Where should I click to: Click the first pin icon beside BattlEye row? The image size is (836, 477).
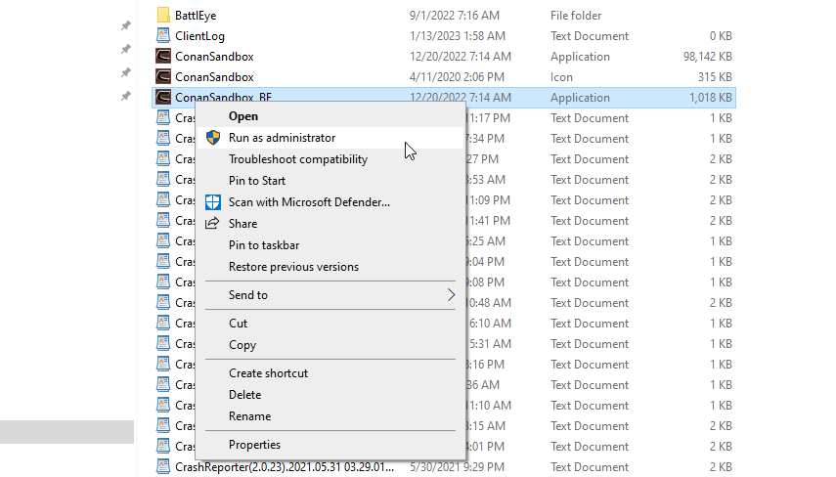[x=126, y=25]
